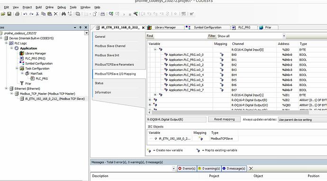Screen dimensions: 327x181
Task: Click the error icon in the messages filter
Action: click(180, 169)
